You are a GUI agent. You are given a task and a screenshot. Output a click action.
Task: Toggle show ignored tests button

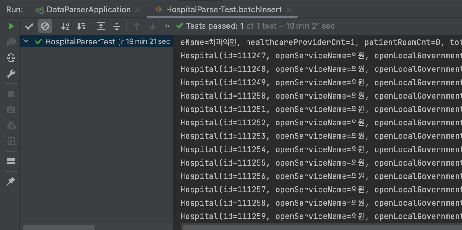(45, 26)
